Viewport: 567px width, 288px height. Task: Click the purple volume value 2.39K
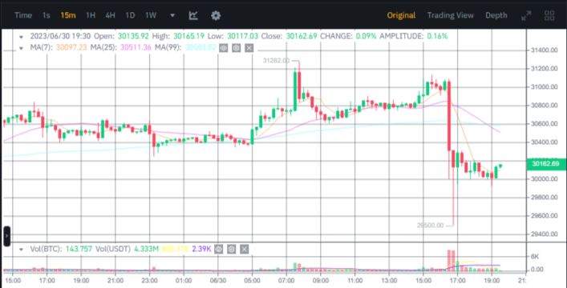pos(202,249)
